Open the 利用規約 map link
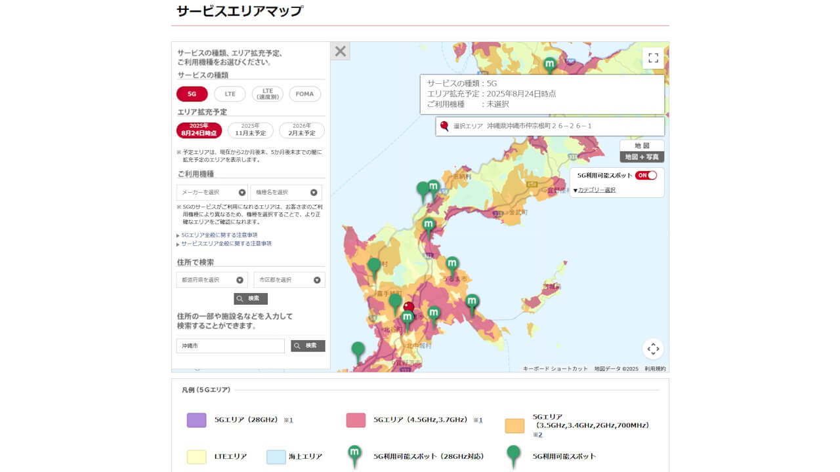This screenshot has height=472, width=840. point(655,369)
